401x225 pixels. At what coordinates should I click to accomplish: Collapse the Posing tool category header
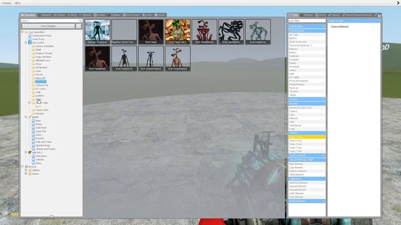[307, 99]
